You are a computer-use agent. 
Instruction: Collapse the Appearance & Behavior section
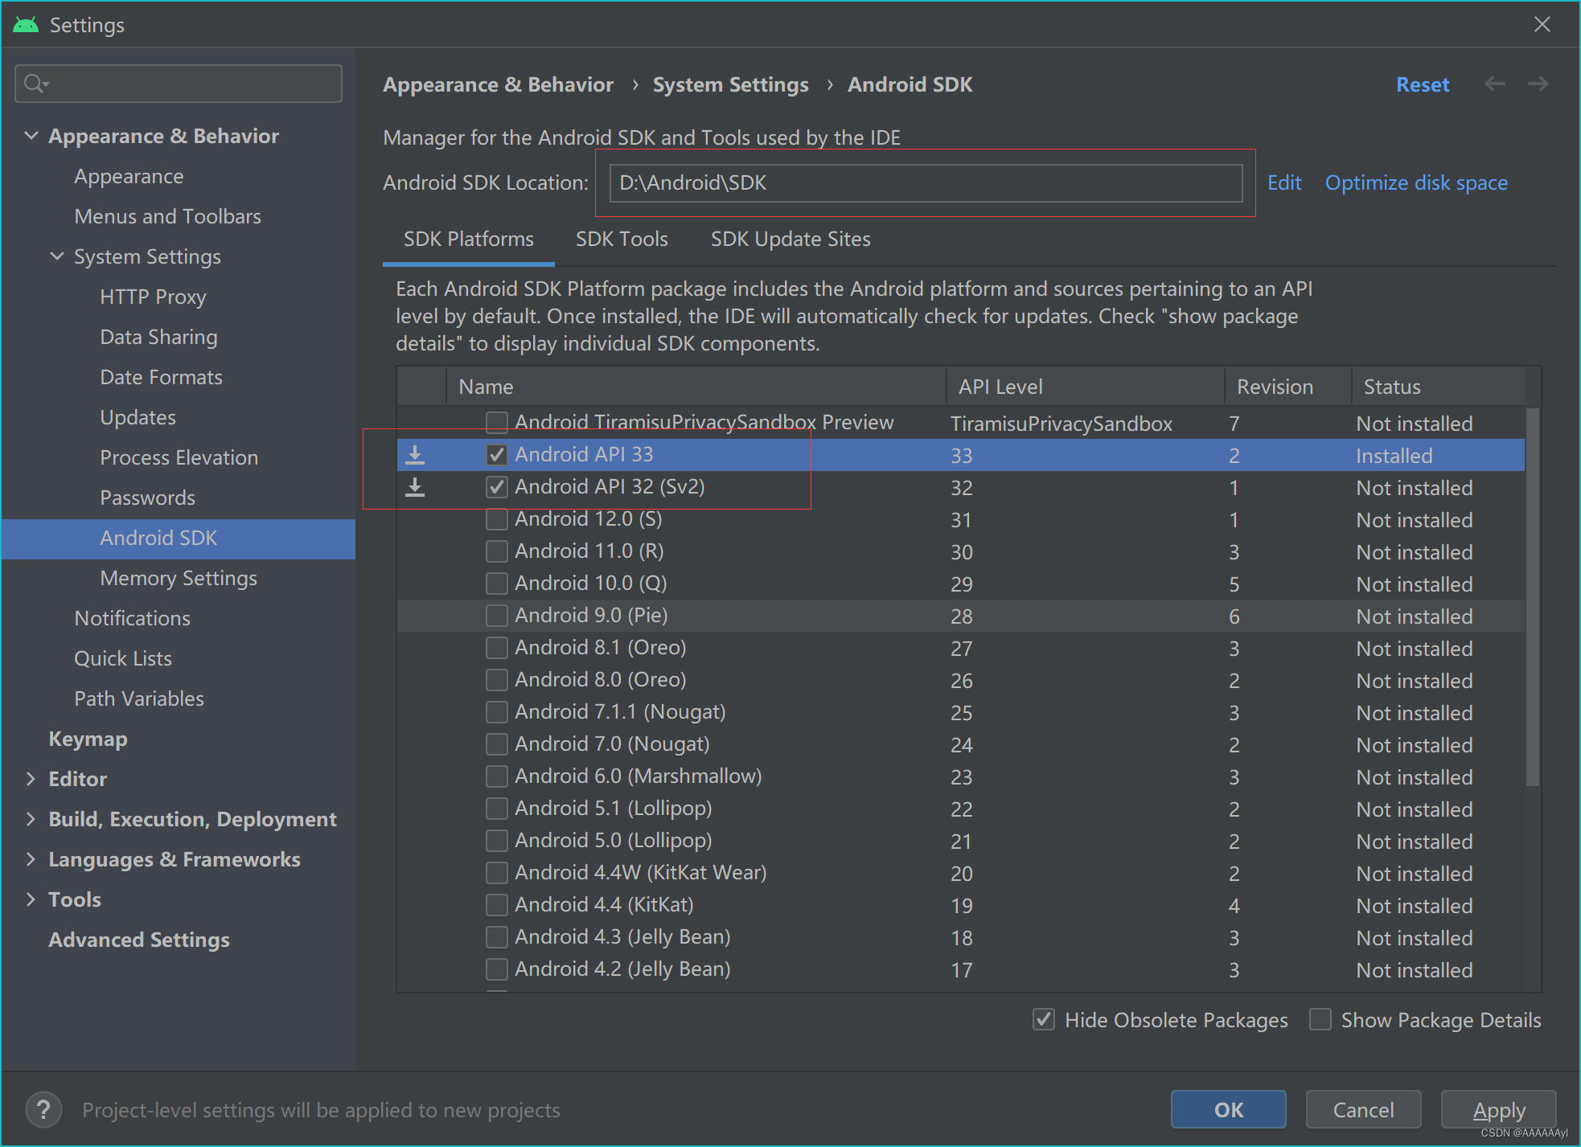[31, 136]
